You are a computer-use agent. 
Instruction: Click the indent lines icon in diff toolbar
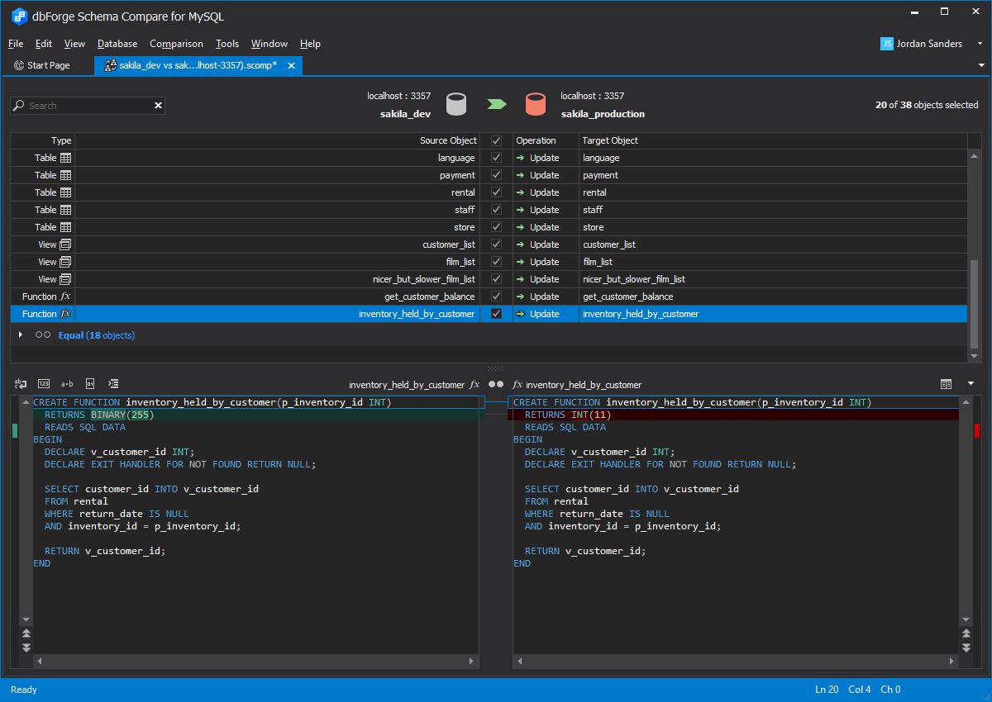tap(114, 383)
